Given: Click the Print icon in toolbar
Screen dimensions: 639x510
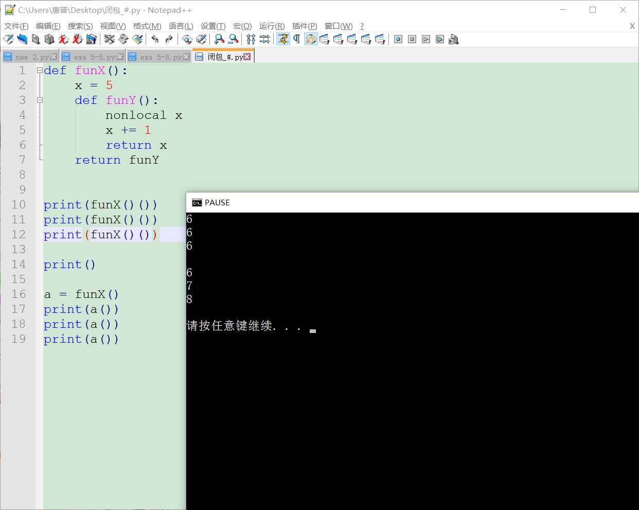Looking at the screenshot, I should click(91, 39).
